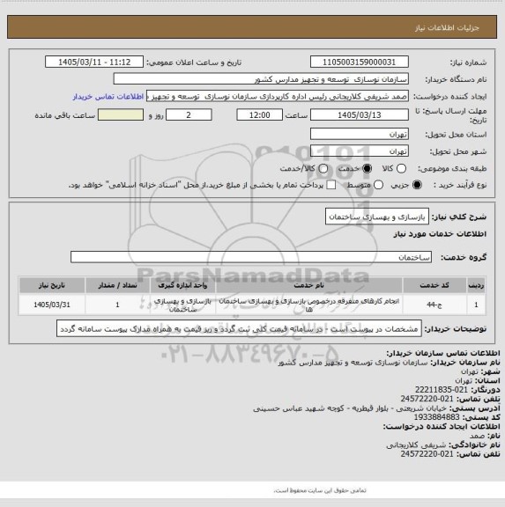This screenshot has height=507, width=505.
Task: Click the ردیف column header
Action: [476, 285]
